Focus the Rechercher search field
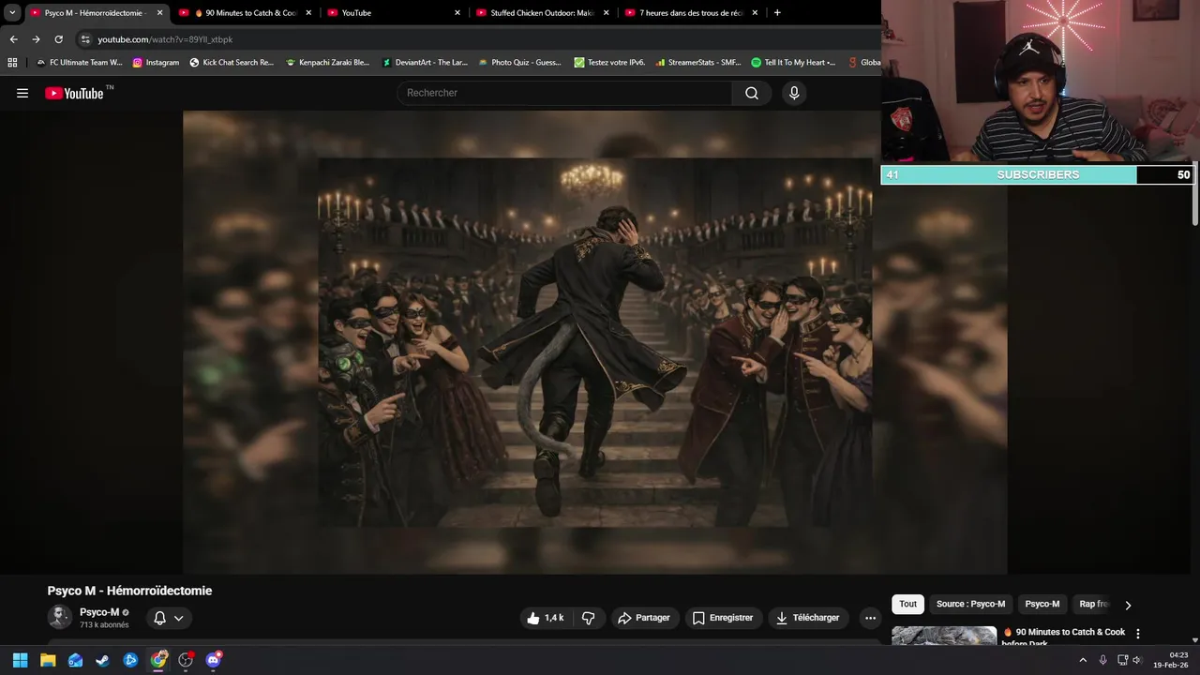The image size is (1200, 675). click(564, 93)
